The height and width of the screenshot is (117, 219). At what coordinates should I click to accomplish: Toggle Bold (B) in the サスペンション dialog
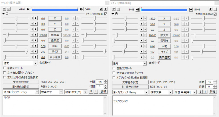tap(200, 92)
